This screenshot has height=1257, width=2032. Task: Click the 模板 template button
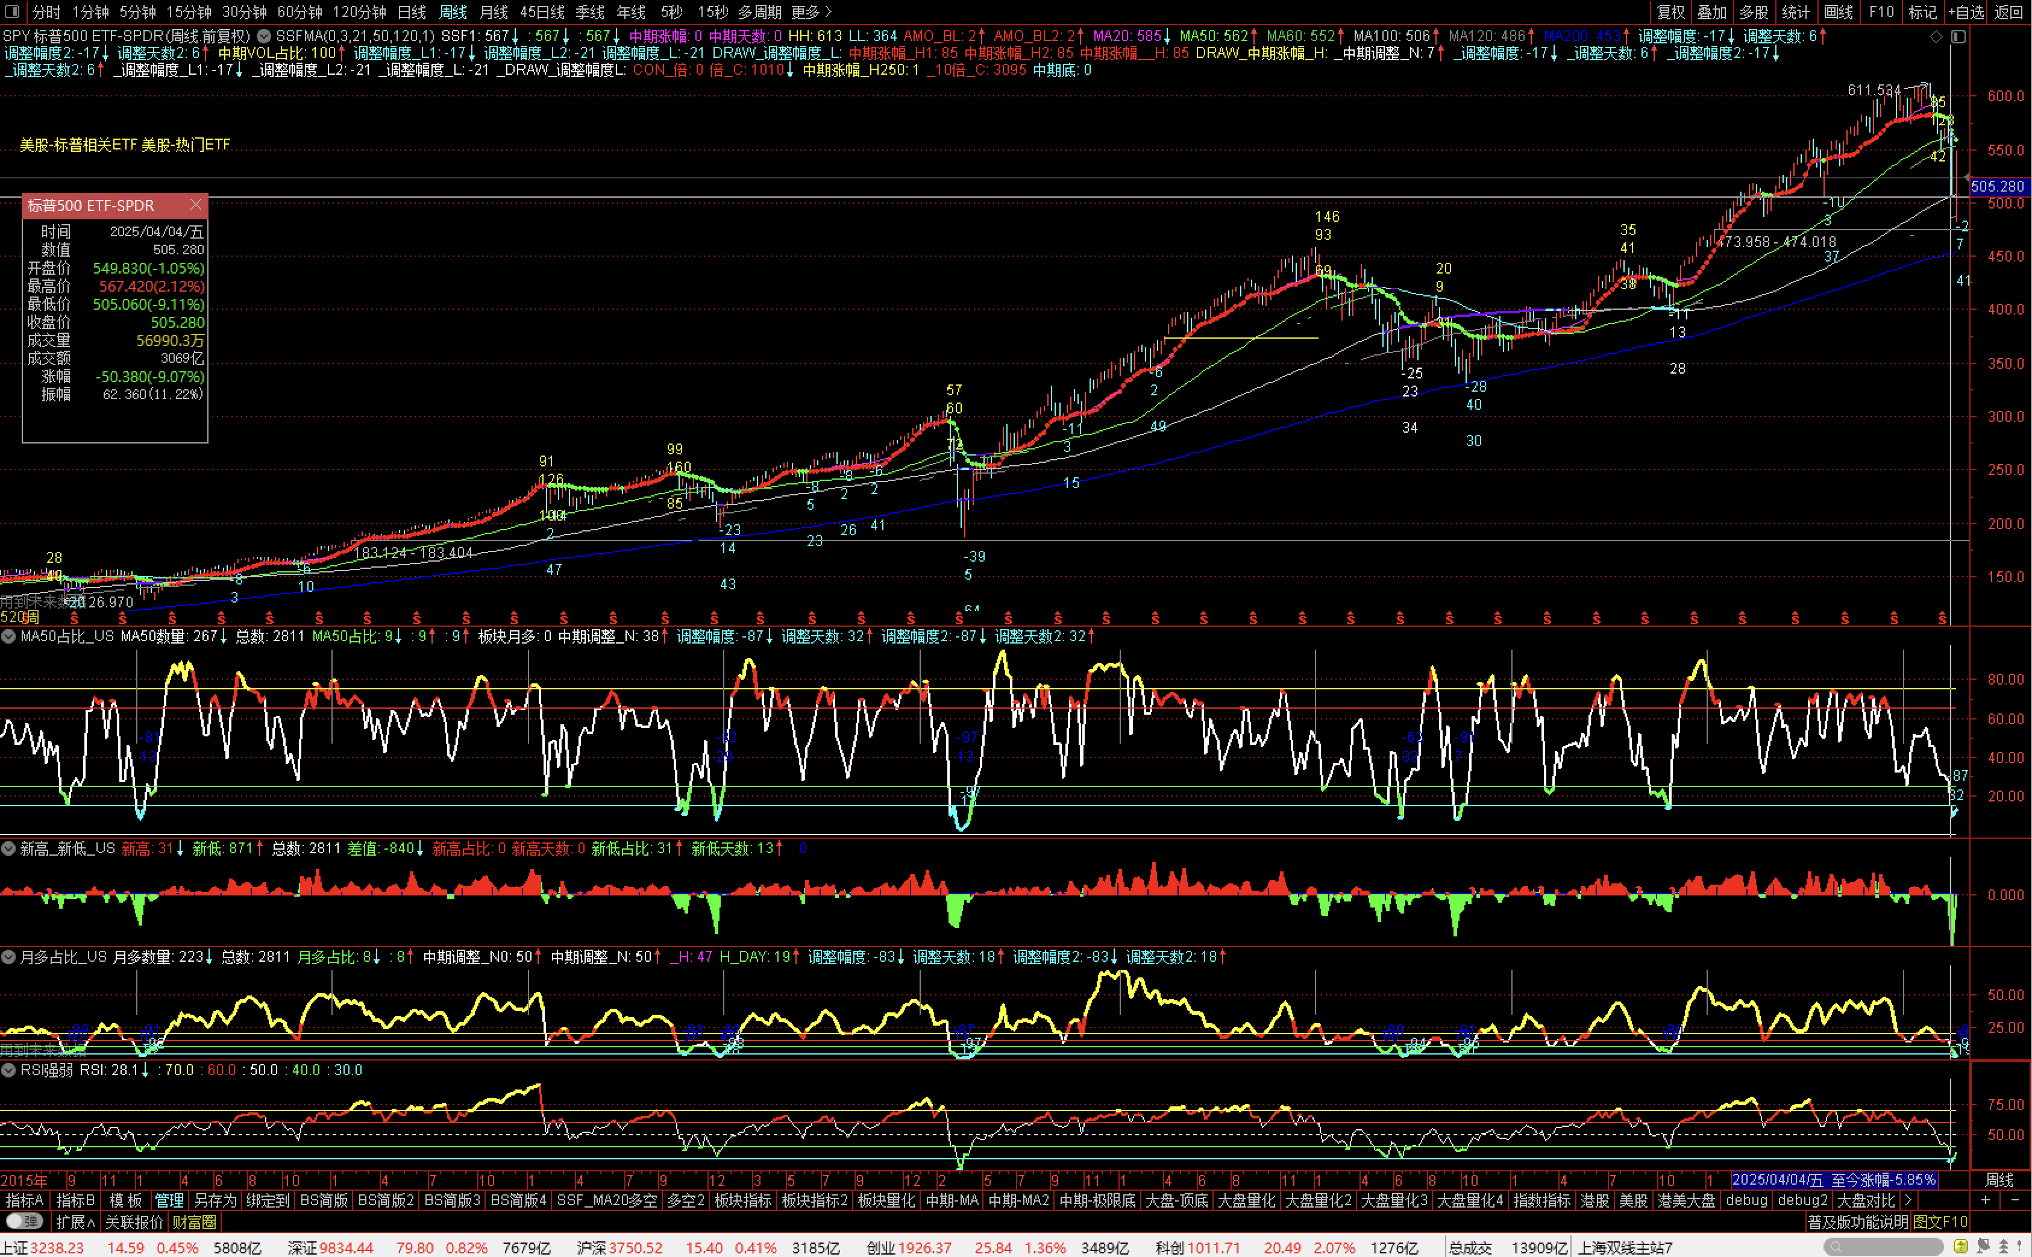click(125, 1200)
